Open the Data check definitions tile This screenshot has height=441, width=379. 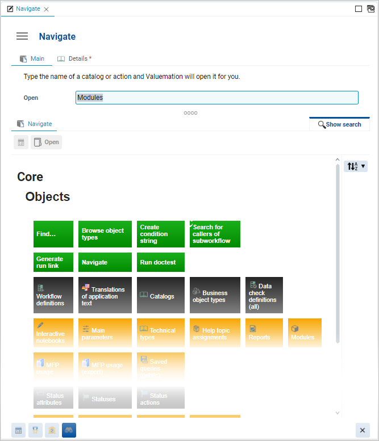[264, 295]
